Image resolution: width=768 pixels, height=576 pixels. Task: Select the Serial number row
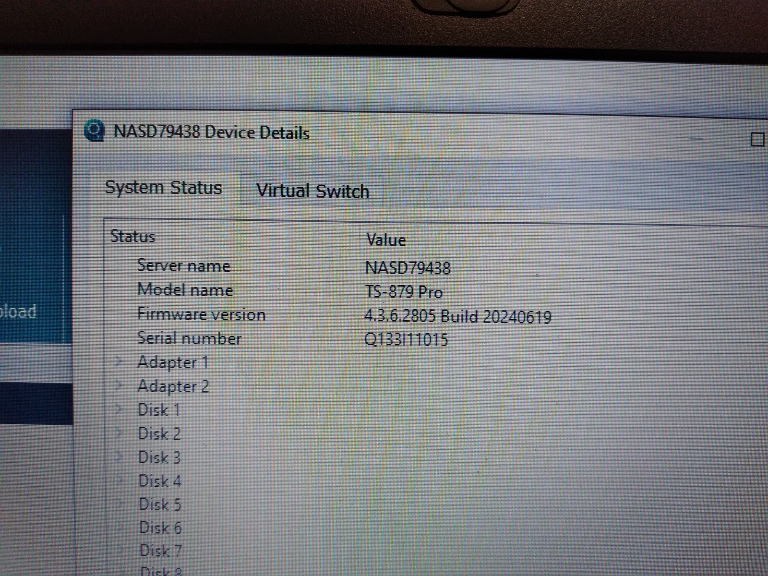coord(189,338)
